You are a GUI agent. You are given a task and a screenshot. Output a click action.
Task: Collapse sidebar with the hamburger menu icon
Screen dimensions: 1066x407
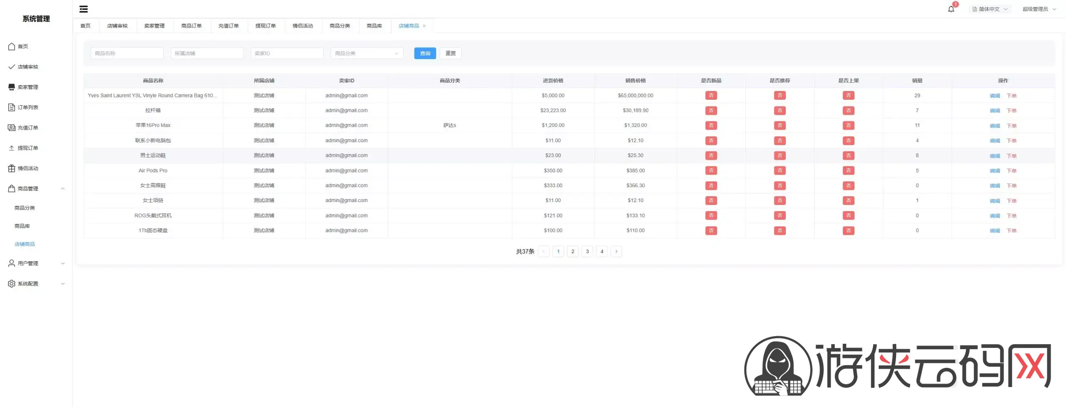pyautogui.click(x=84, y=9)
